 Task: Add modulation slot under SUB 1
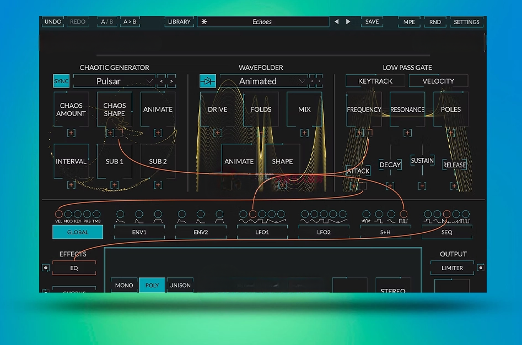(115, 185)
